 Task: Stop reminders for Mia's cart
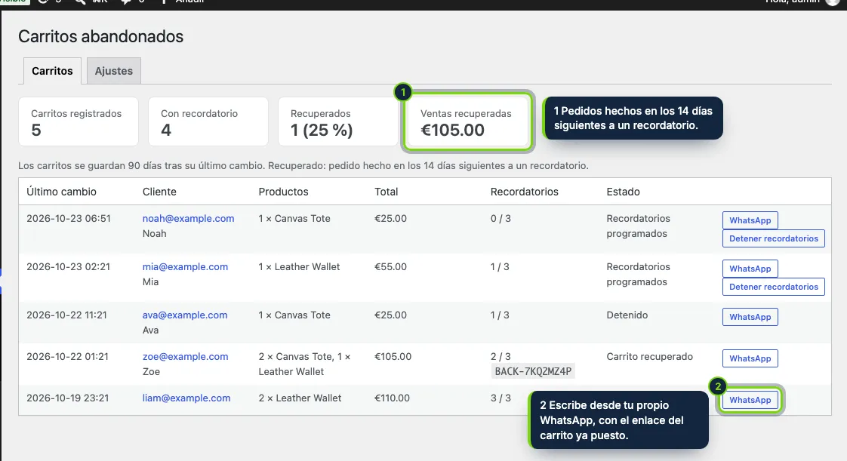pos(774,287)
